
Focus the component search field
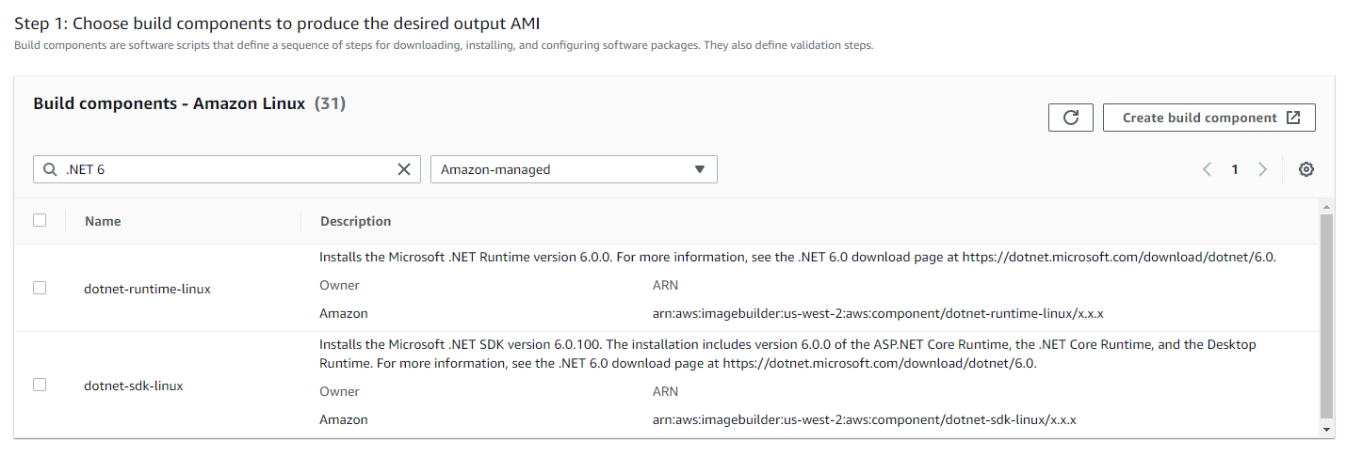(x=226, y=169)
